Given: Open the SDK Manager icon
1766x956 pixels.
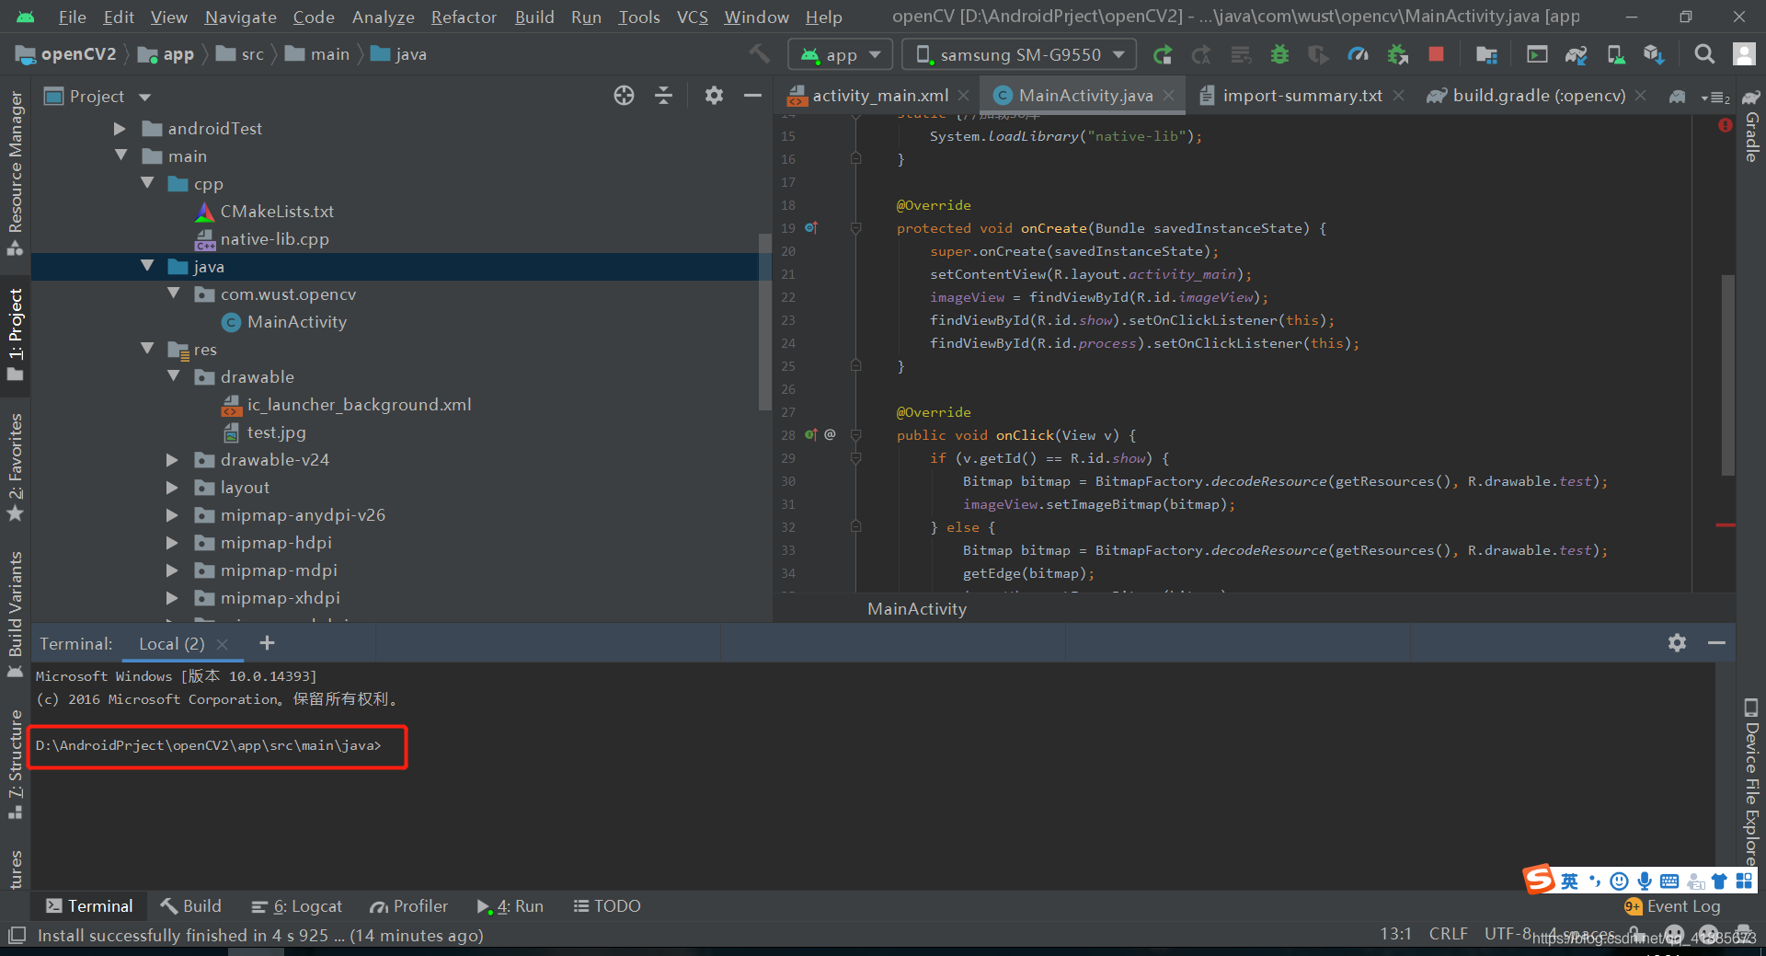Looking at the screenshot, I should (1654, 55).
